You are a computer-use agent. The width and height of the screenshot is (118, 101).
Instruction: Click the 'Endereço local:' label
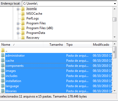click(x=11, y=3)
